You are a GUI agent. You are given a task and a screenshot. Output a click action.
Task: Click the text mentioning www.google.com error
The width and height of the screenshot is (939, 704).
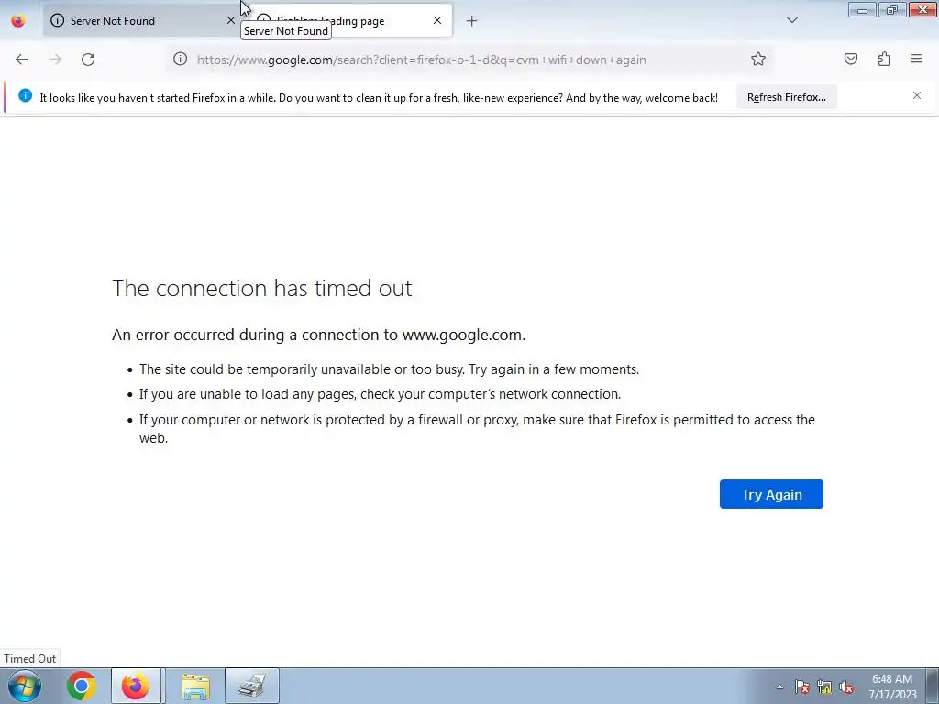318,335
